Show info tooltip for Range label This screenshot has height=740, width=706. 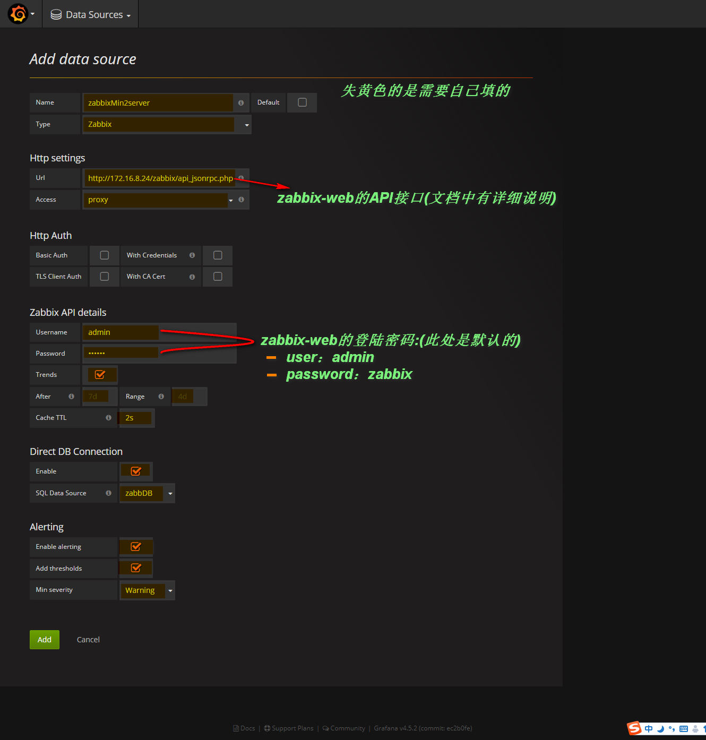click(x=161, y=397)
